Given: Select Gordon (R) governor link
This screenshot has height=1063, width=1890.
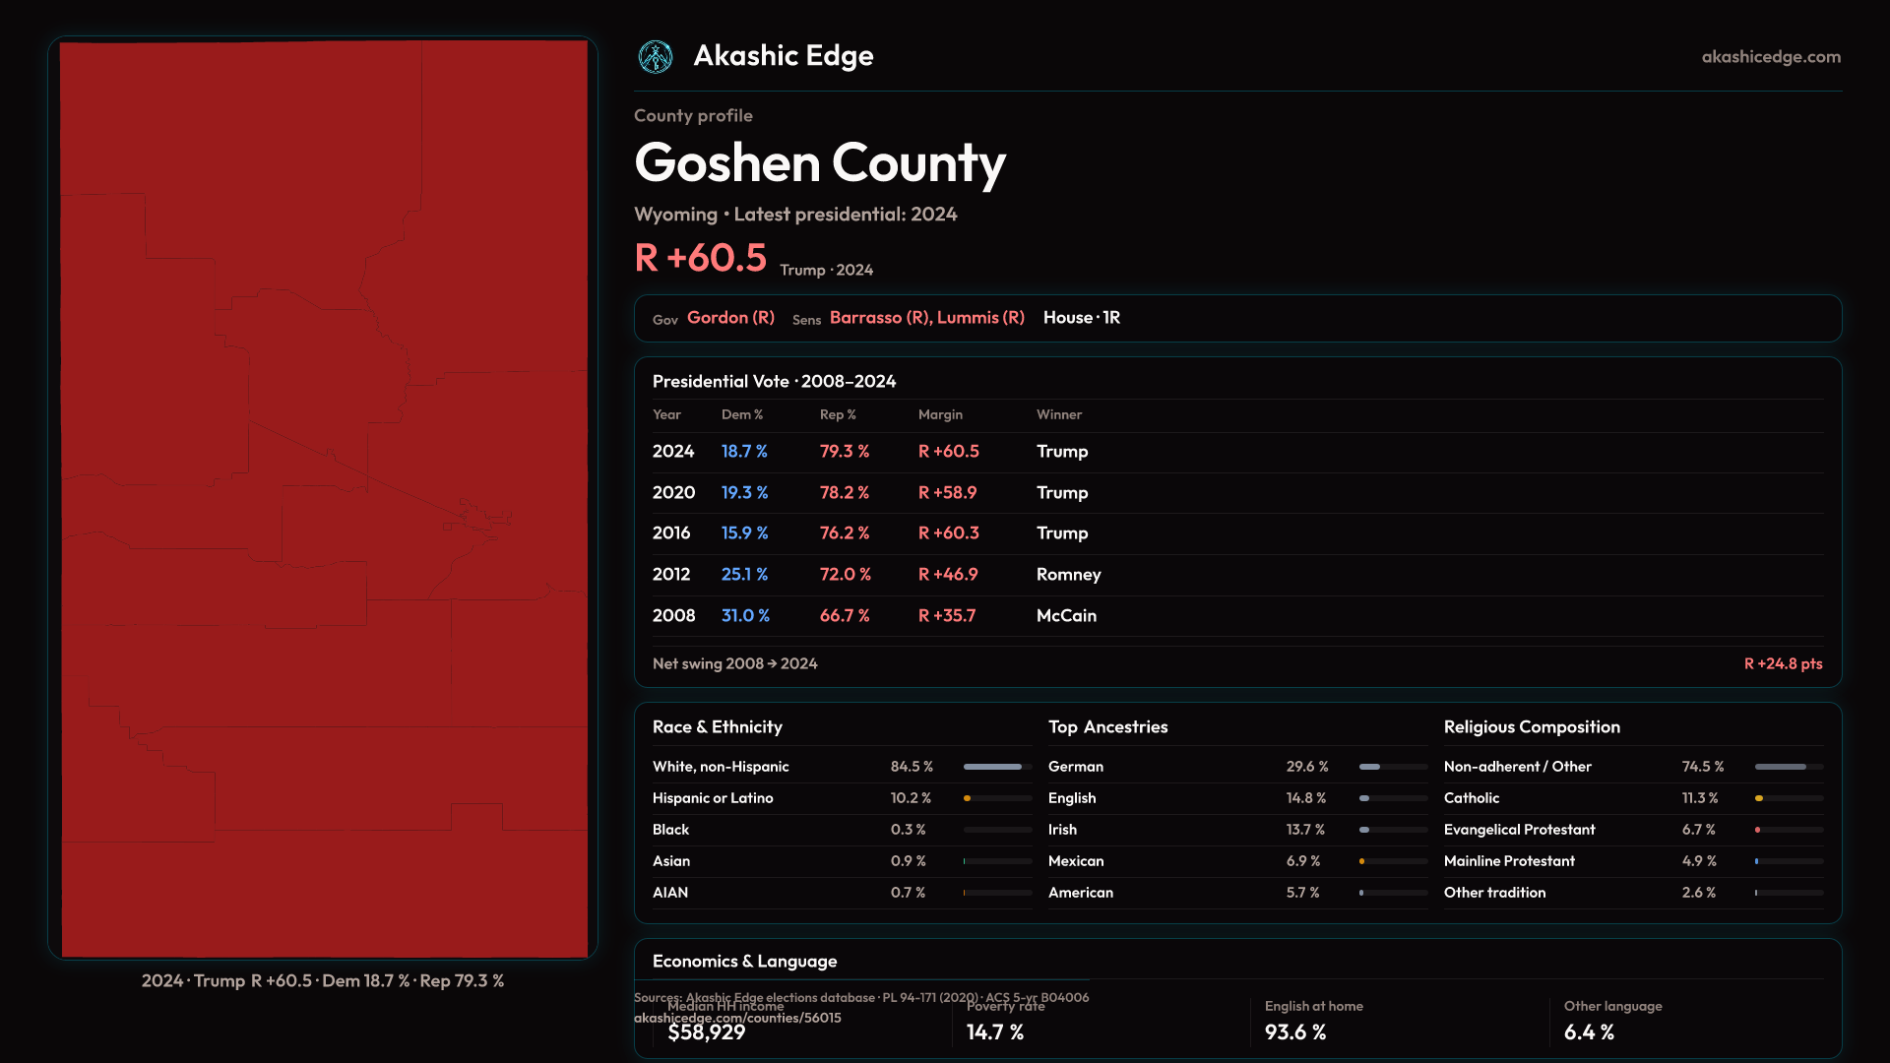Looking at the screenshot, I should (730, 318).
